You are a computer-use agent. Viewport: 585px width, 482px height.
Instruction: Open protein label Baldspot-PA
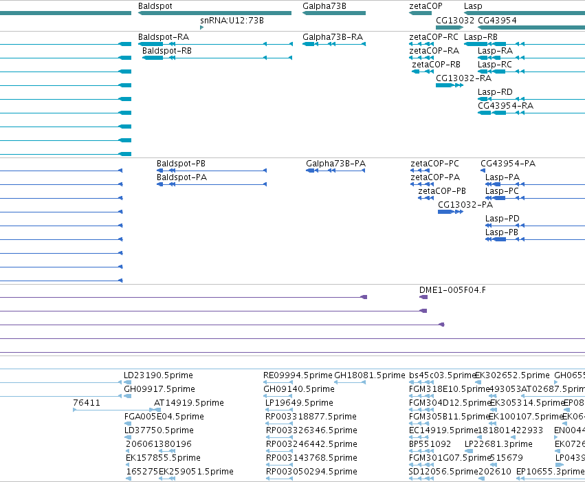[x=181, y=177]
